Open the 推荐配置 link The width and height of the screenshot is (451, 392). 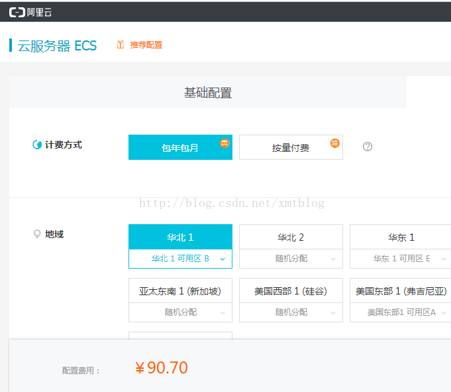146,45
